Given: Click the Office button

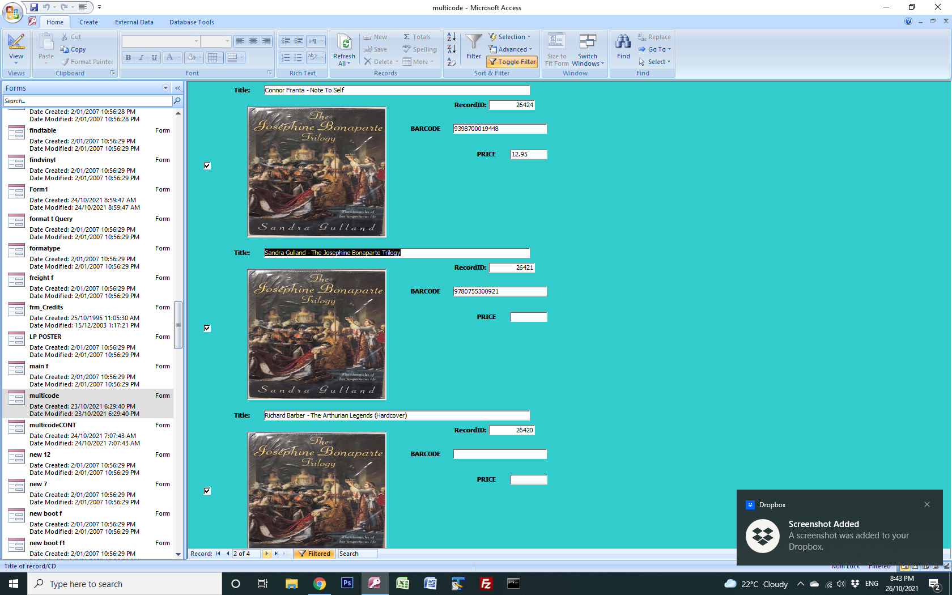Looking at the screenshot, I should pyautogui.click(x=12, y=12).
